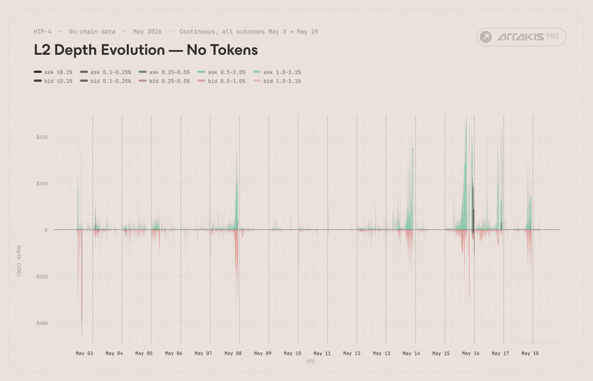The height and width of the screenshot is (381, 593).
Task: Click the Arrakis PRO logo badge
Action: tap(521, 37)
